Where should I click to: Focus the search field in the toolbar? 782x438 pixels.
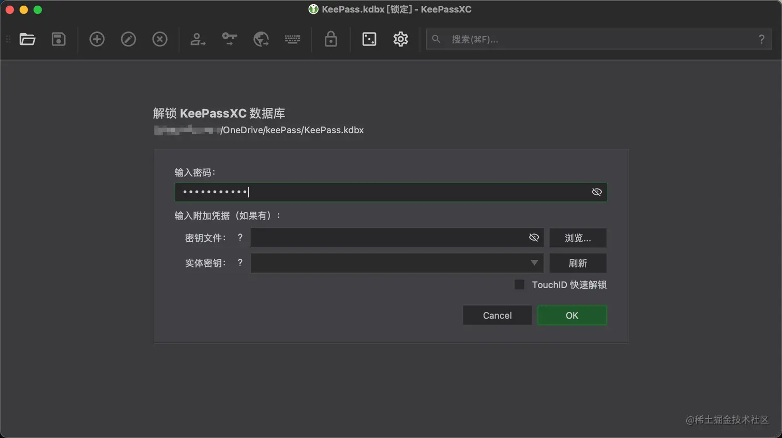(x=599, y=39)
